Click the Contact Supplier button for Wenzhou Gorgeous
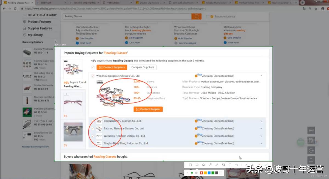 point(148,109)
